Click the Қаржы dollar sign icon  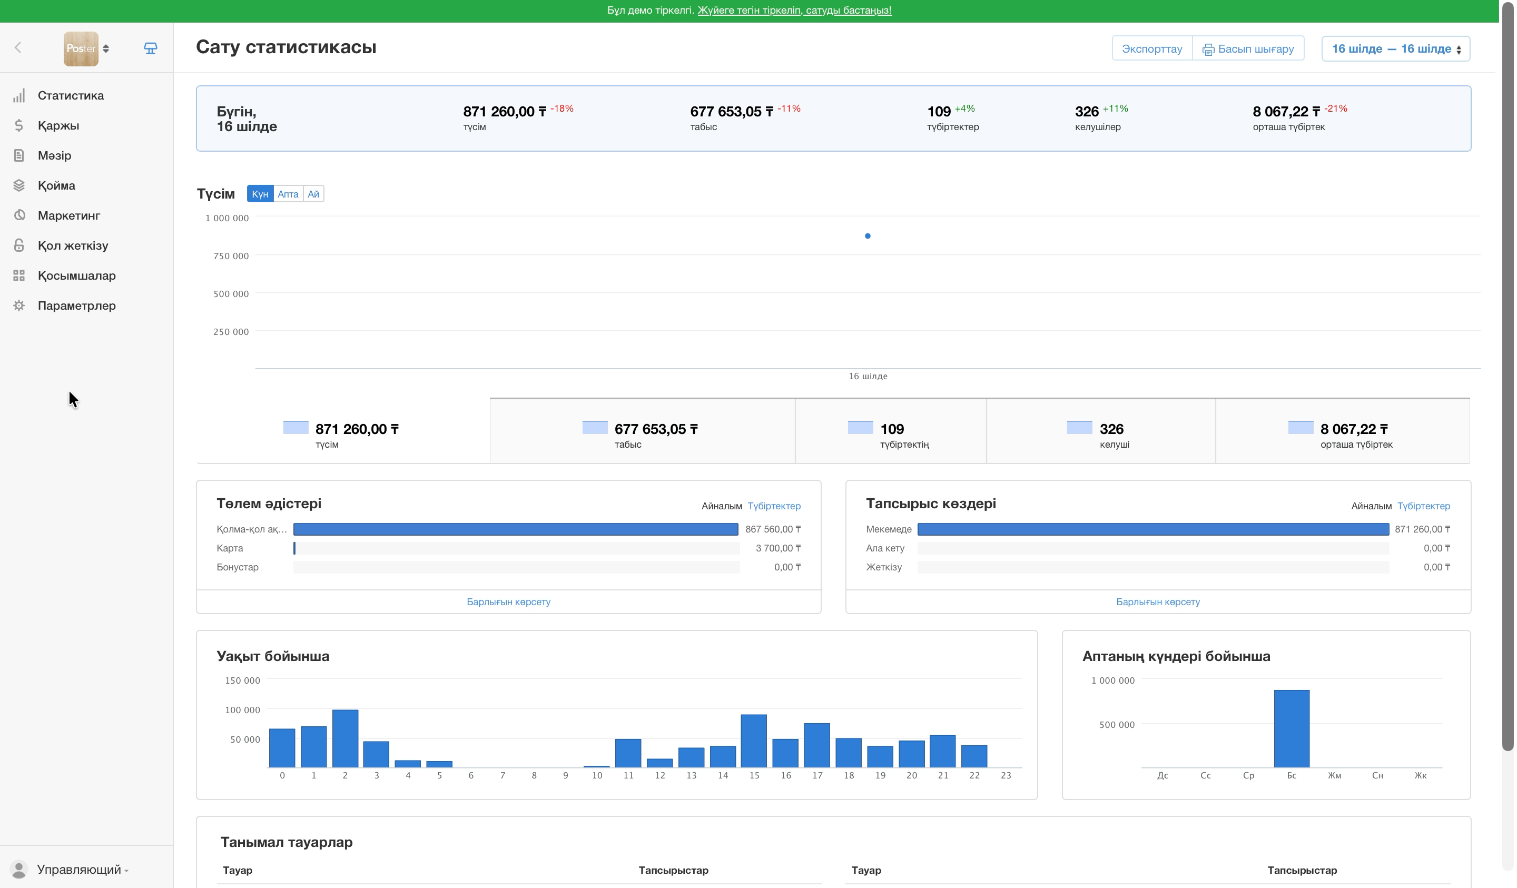19,126
